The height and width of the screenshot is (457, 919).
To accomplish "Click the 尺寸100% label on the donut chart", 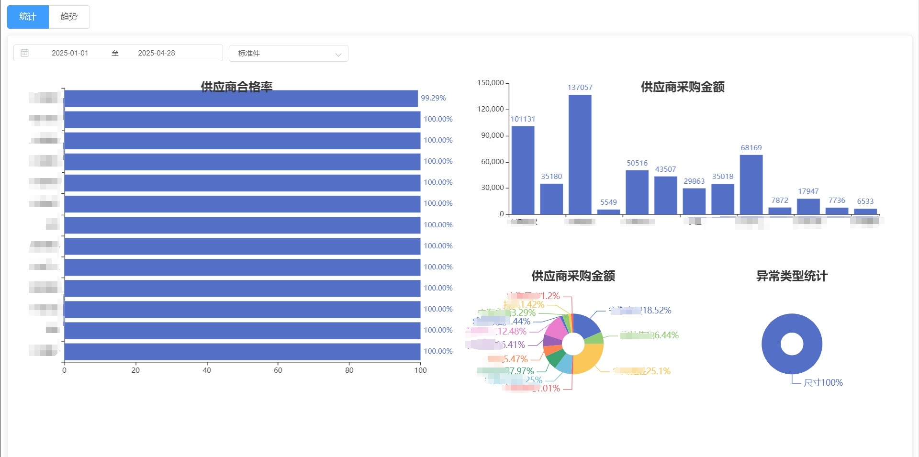I will (x=823, y=382).
